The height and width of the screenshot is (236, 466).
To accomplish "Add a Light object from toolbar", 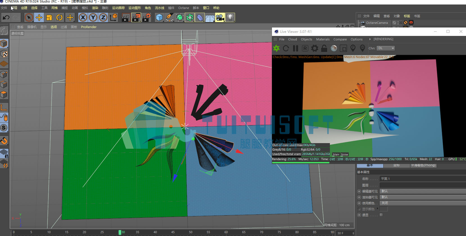I will pos(230,17).
